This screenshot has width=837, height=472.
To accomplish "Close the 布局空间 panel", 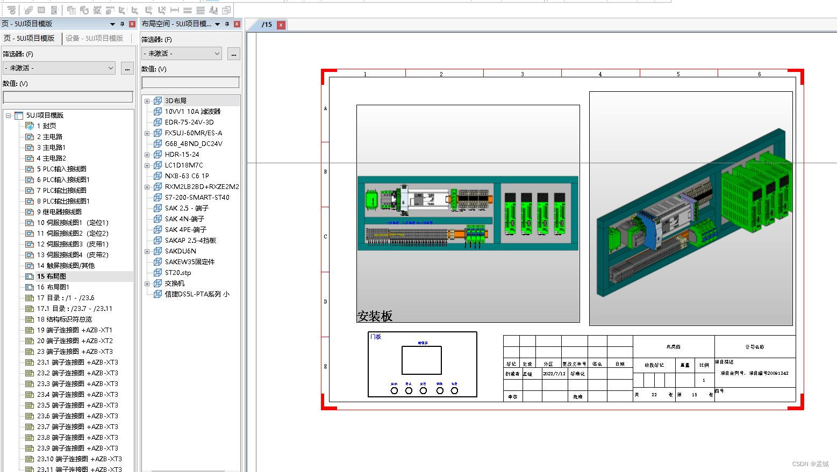I will point(237,24).
